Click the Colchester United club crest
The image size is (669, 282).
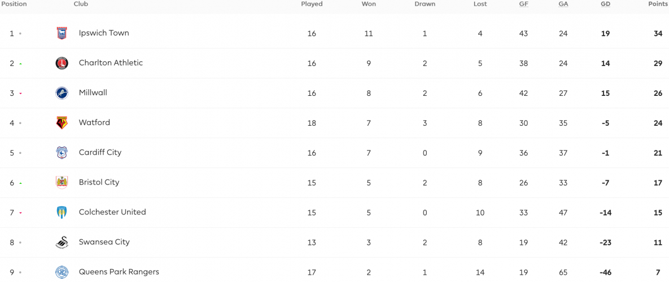pyautogui.click(x=62, y=212)
